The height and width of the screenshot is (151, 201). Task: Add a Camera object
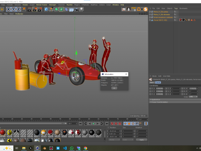point(76,9)
